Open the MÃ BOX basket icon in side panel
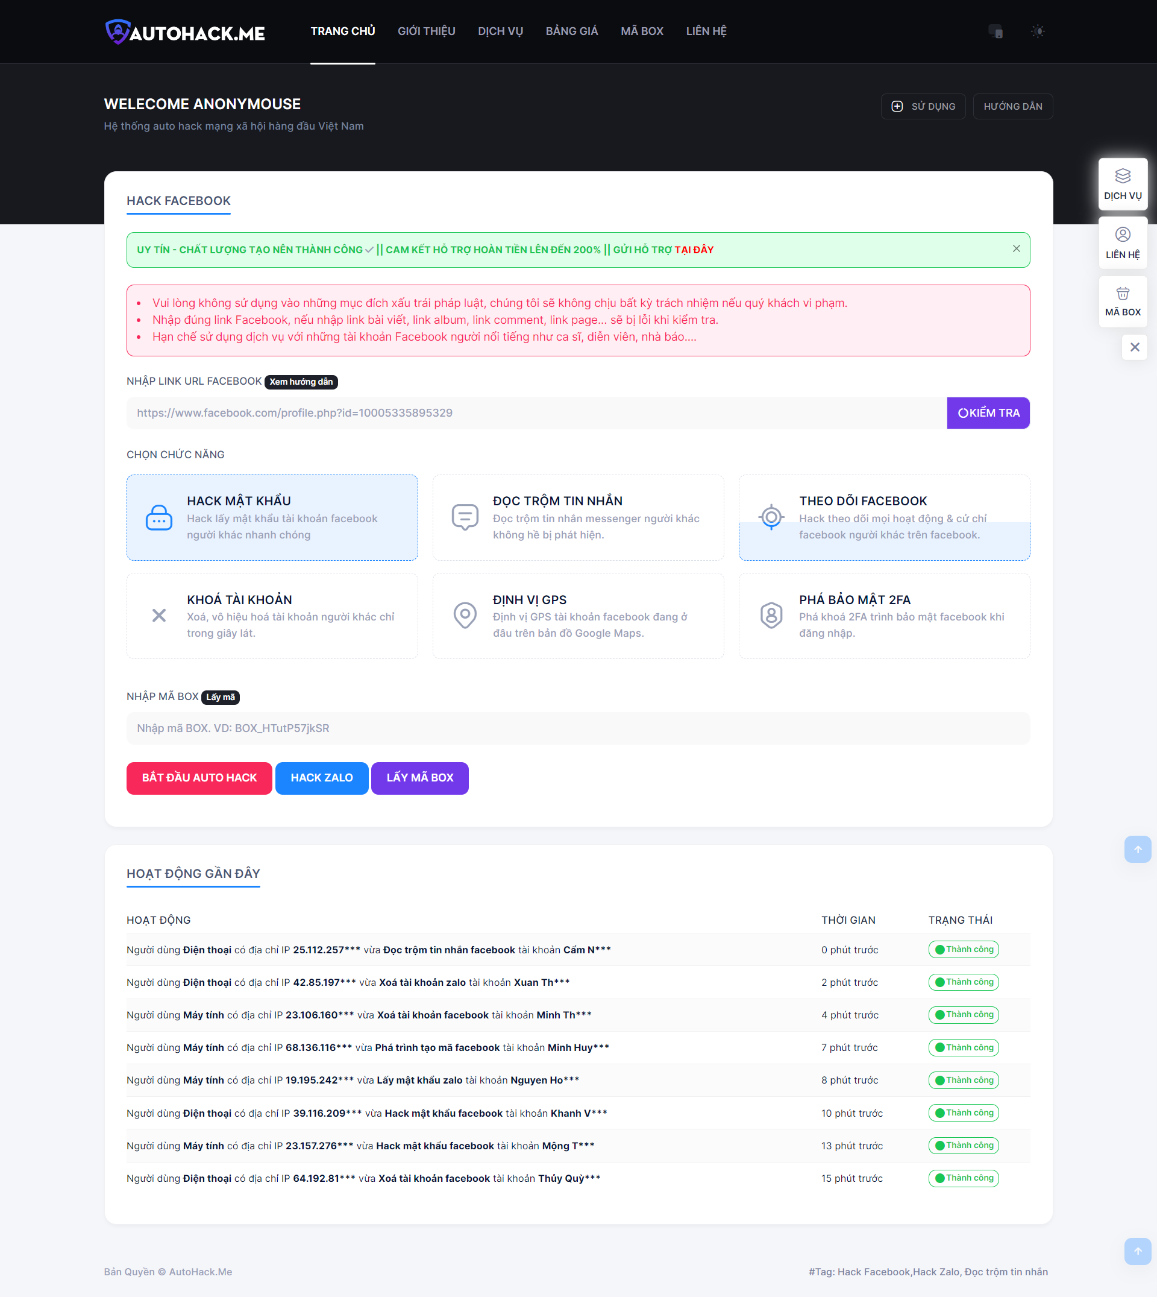This screenshot has width=1157, height=1297. tap(1123, 293)
